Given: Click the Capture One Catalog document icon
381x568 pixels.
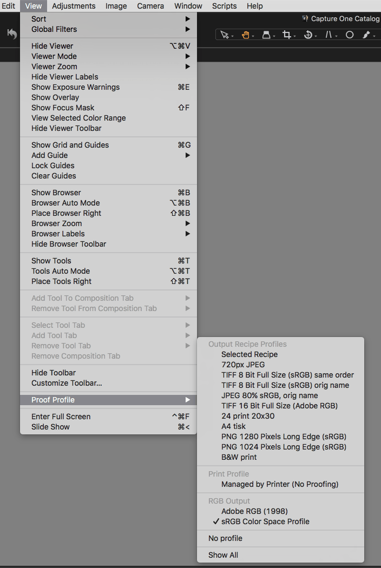Looking at the screenshot, I should coord(305,18).
